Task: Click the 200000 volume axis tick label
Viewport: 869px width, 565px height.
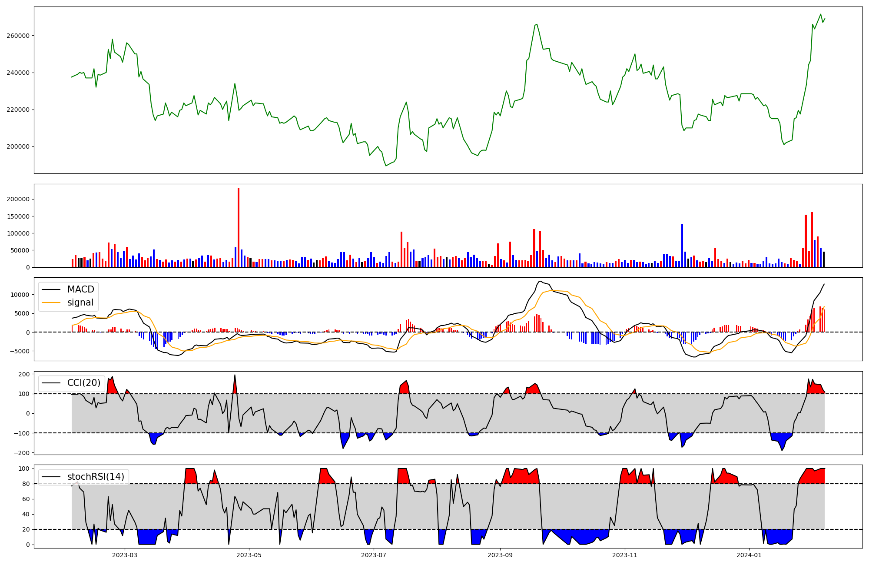Action: pyautogui.click(x=18, y=199)
